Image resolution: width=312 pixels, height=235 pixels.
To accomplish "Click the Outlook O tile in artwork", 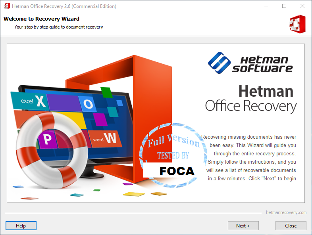I will pos(88,104).
